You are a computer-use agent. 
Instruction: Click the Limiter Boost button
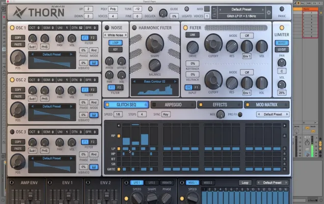pyautogui.click(x=282, y=43)
